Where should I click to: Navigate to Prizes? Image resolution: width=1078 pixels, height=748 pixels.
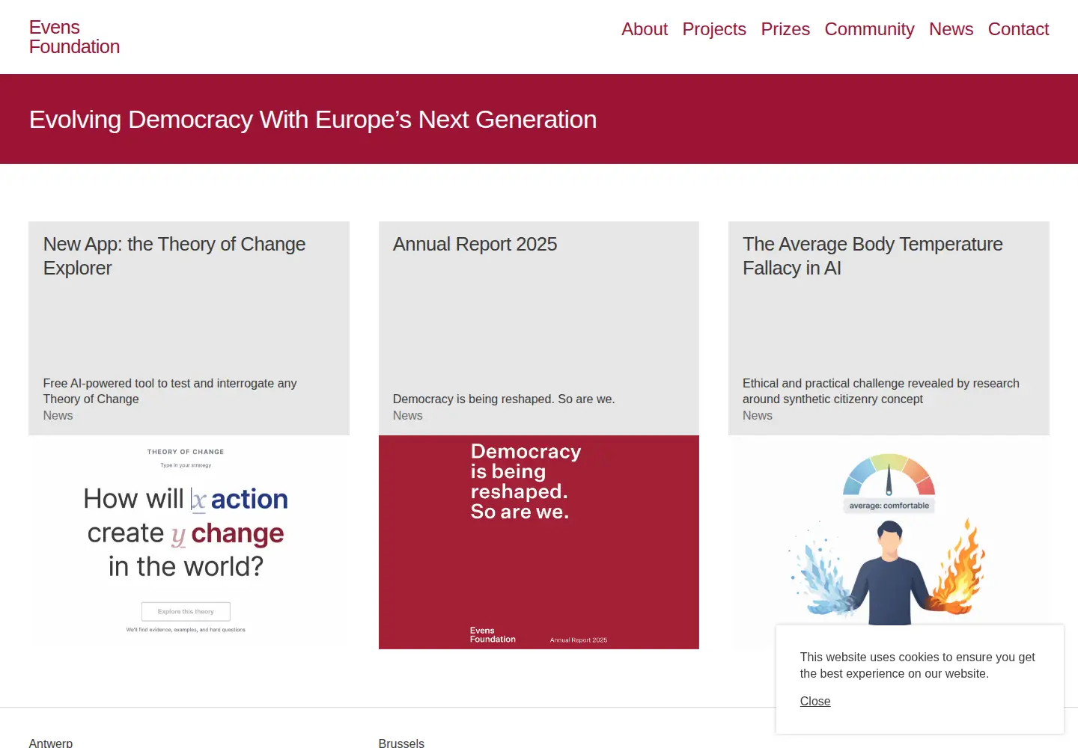point(785,29)
